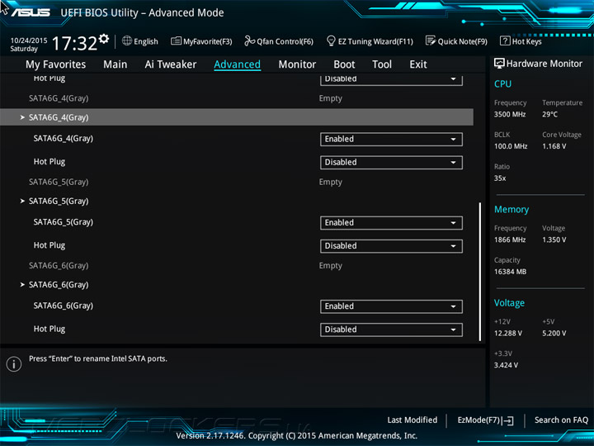Click the Hardware Monitor display icon
The height and width of the screenshot is (446, 594).
click(x=499, y=64)
